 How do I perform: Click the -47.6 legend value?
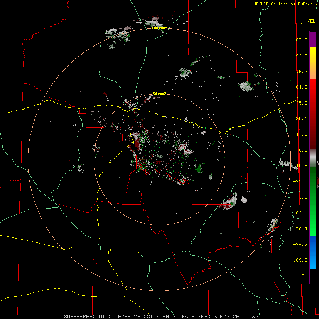pyautogui.click(x=300, y=197)
